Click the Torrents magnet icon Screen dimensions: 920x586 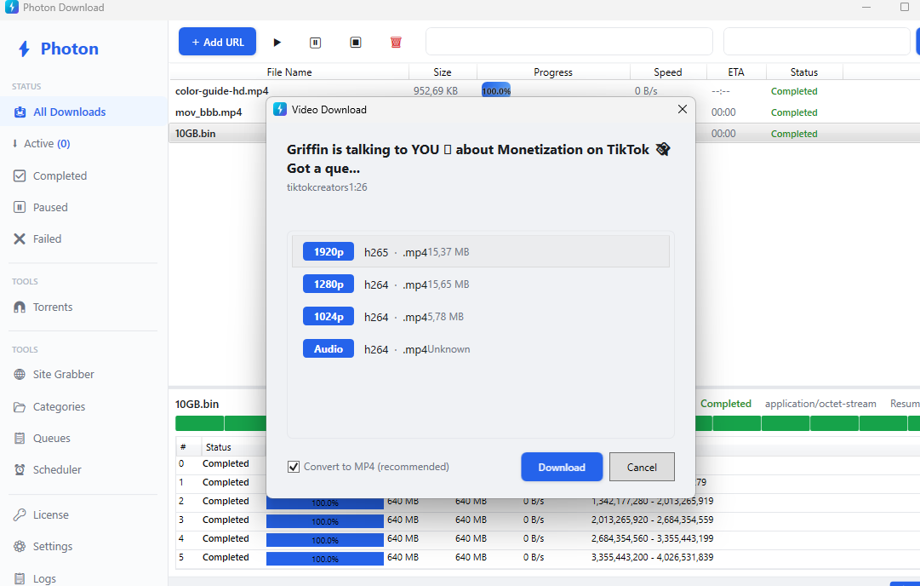[x=20, y=307]
